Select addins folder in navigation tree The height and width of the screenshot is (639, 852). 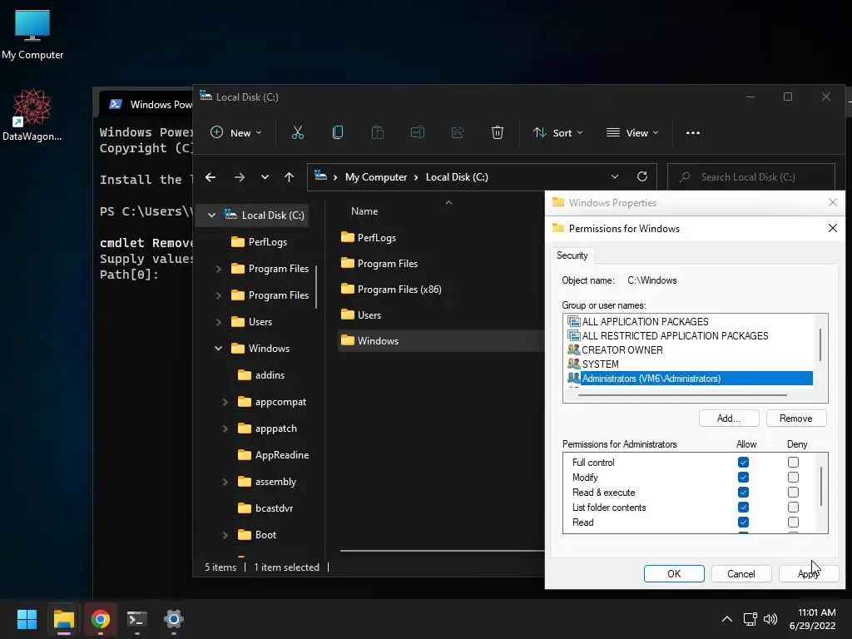click(261, 375)
